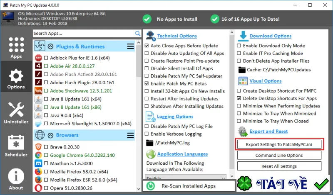Viewport: 333px width, 195px height.
Task: Open the Uninstaller wrench icon
Action: tap(16, 110)
